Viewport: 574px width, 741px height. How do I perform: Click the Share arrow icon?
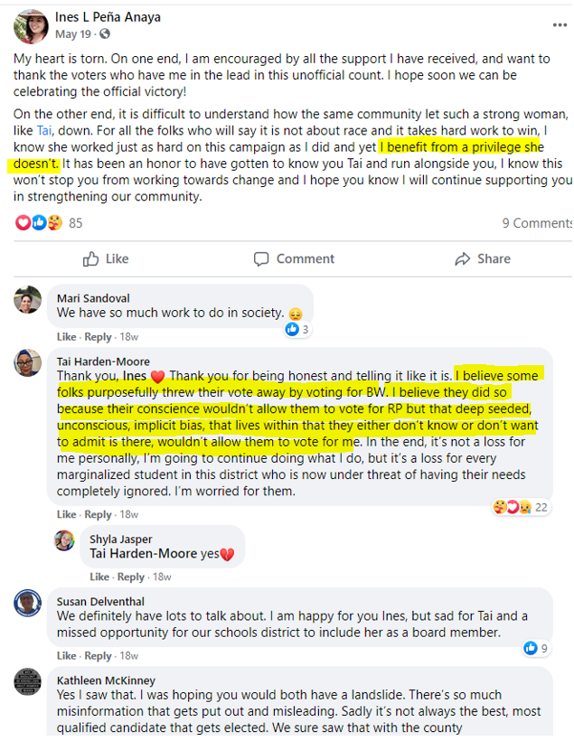(x=463, y=259)
